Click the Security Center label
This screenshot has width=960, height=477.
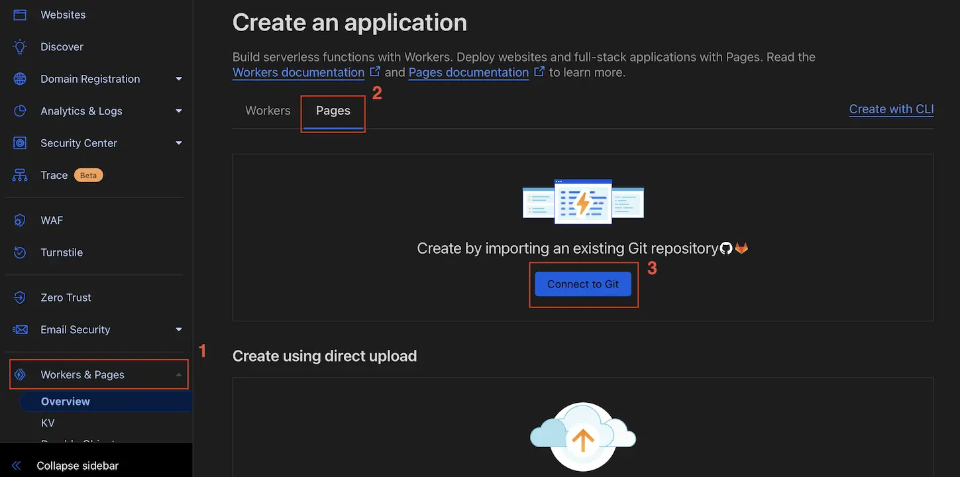[x=79, y=143]
